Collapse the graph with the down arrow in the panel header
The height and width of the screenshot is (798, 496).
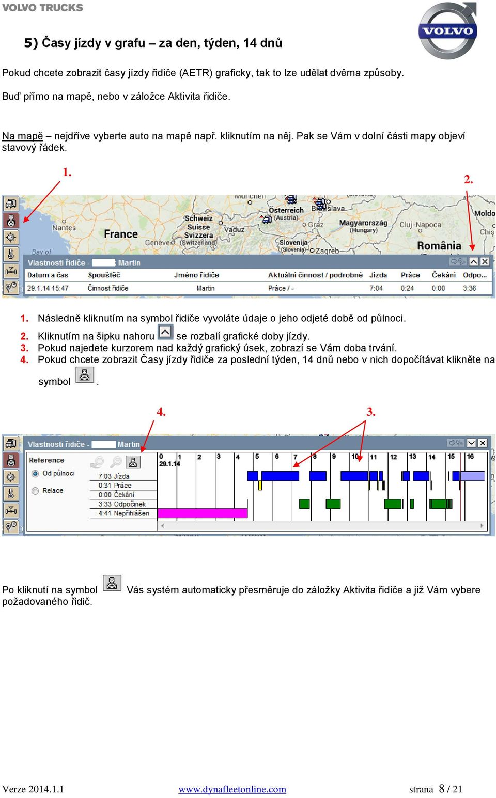(x=472, y=443)
